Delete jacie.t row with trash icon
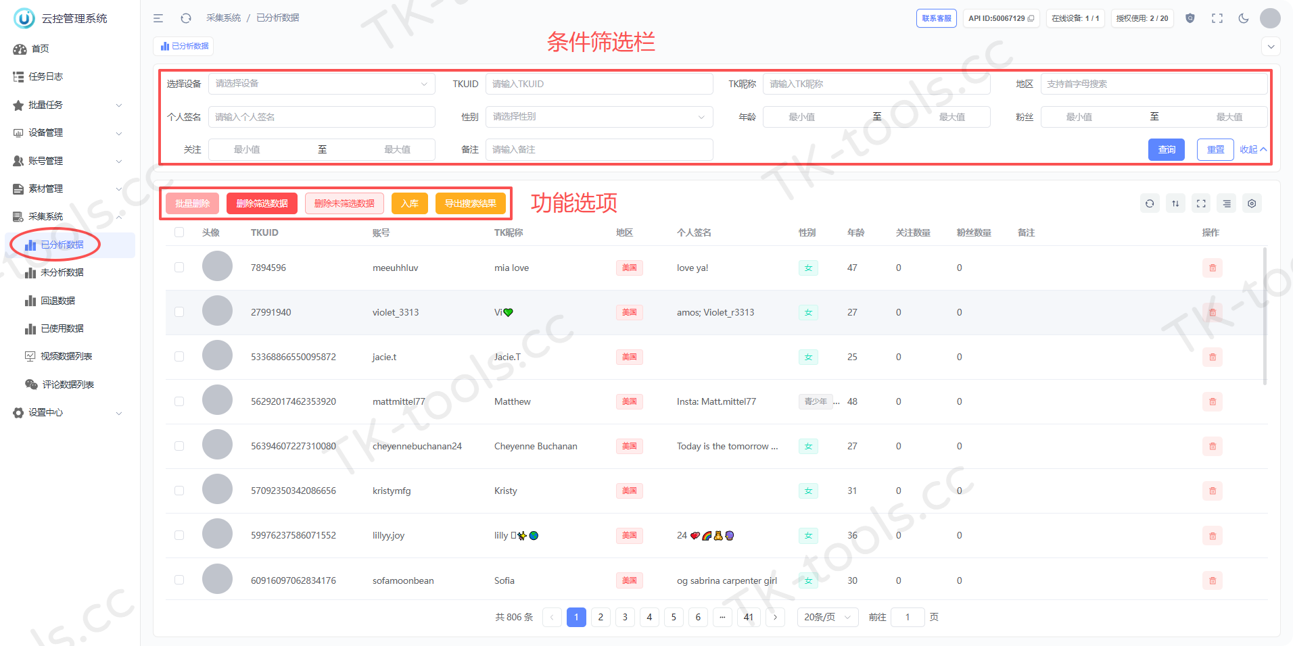Screen dimensions: 1293x646 (x=1213, y=357)
